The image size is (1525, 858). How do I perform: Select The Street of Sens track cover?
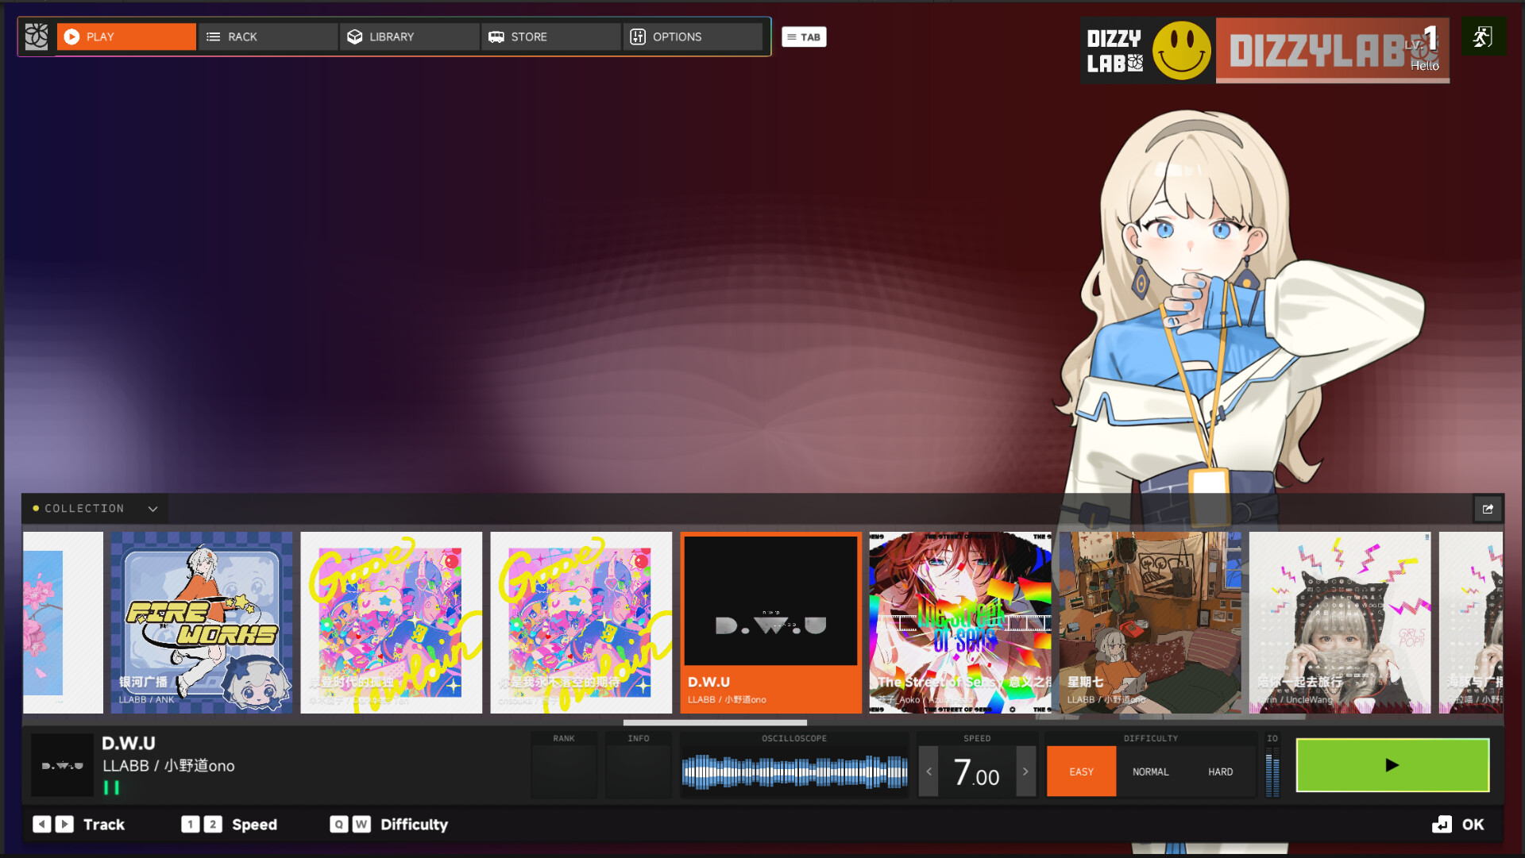[x=960, y=622]
